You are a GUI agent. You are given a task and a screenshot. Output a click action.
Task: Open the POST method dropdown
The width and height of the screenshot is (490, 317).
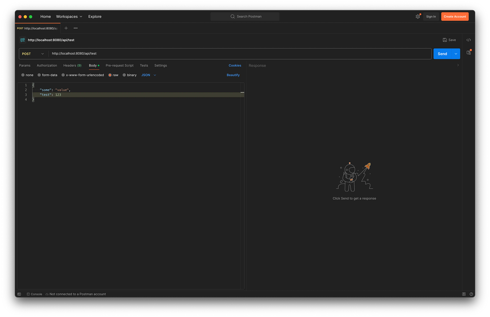point(33,54)
